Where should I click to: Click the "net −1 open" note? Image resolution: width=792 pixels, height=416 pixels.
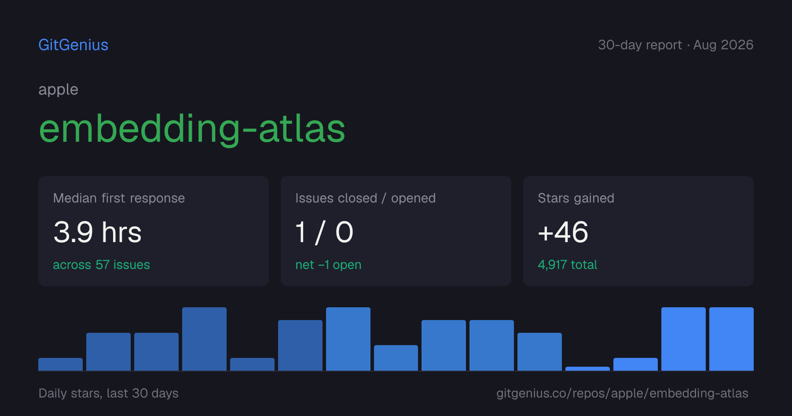point(328,265)
